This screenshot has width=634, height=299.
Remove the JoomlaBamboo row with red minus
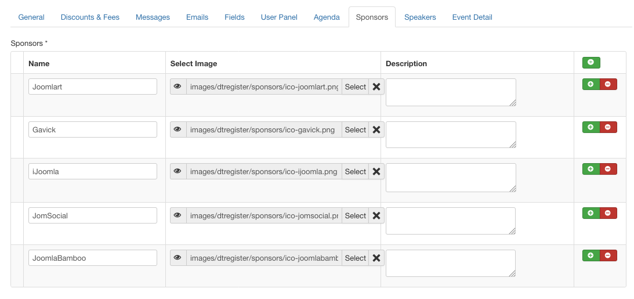tap(608, 255)
